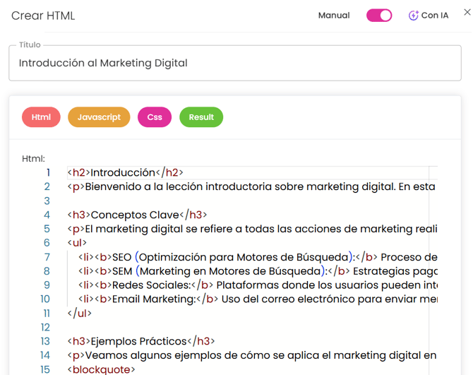Show the Result tab
The width and height of the screenshot is (473, 375).
tap(201, 117)
